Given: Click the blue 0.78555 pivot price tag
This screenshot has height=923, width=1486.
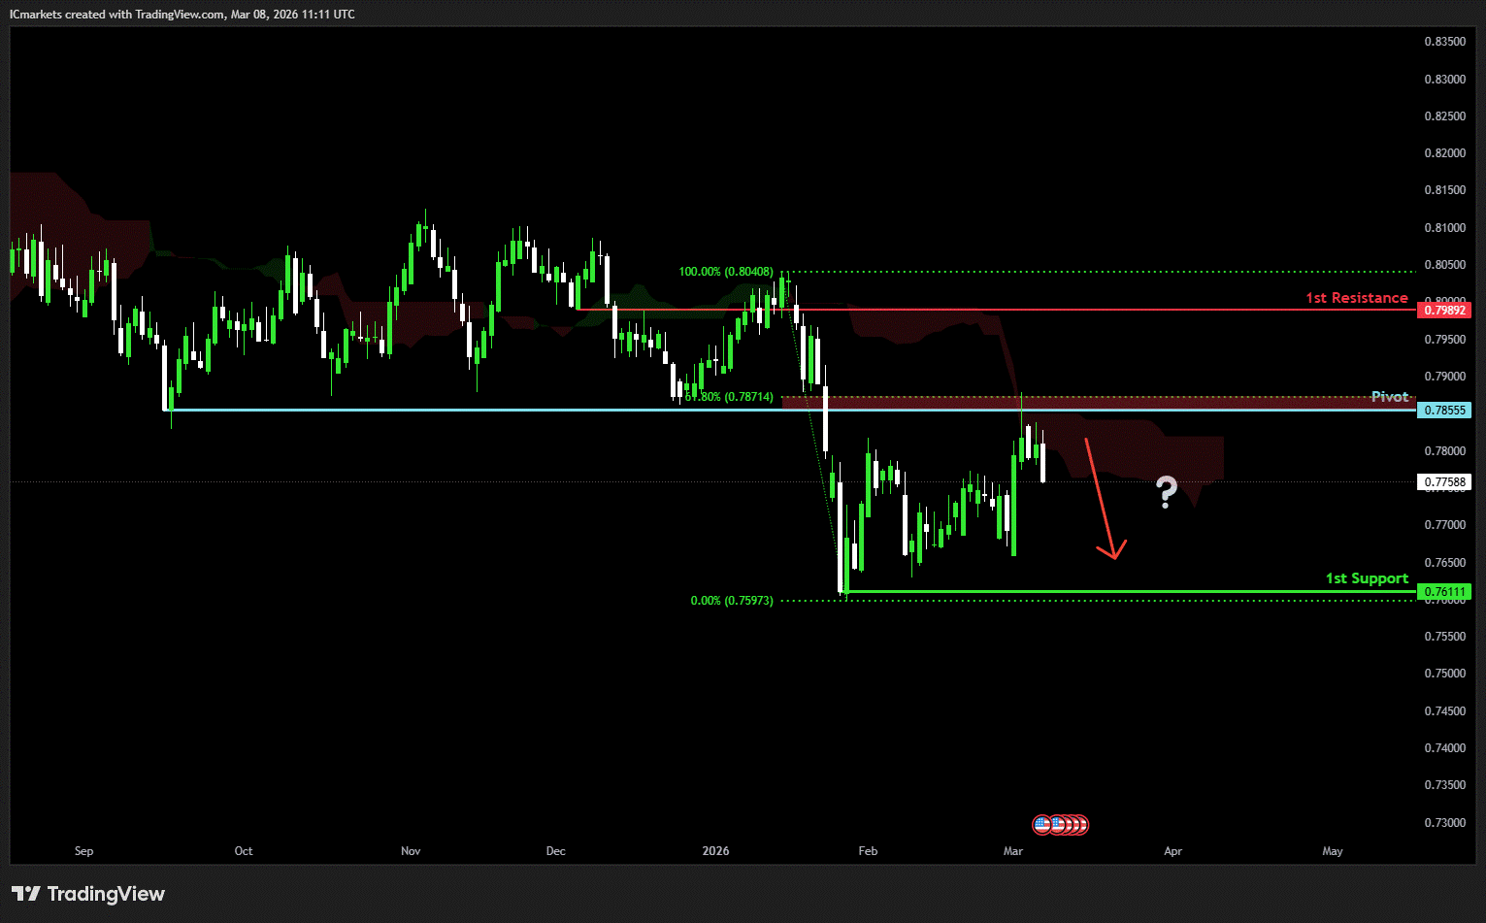Looking at the screenshot, I should (1444, 411).
